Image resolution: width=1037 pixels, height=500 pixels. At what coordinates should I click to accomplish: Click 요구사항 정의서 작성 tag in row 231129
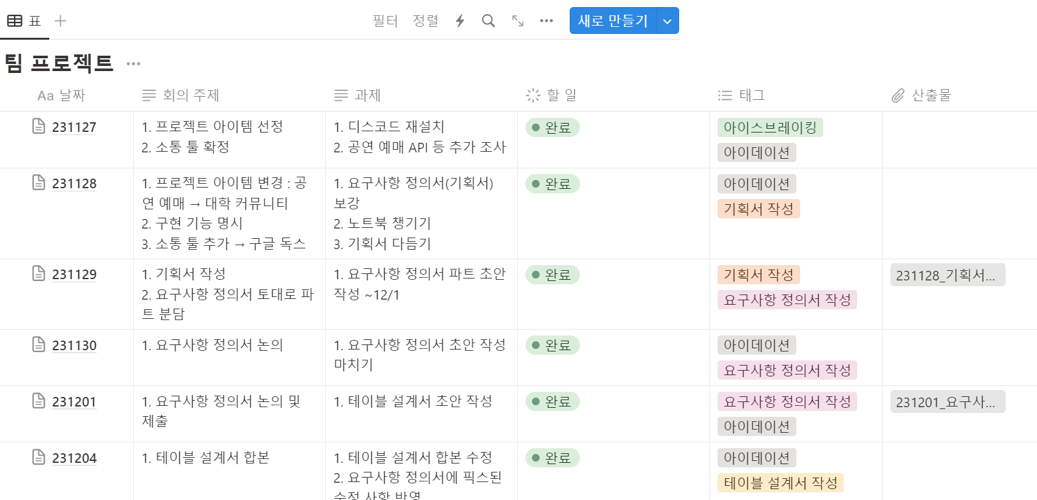pyautogui.click(x=787, y=300)
